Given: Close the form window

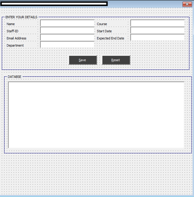Looking at the screenshot, I should point(187,4).
